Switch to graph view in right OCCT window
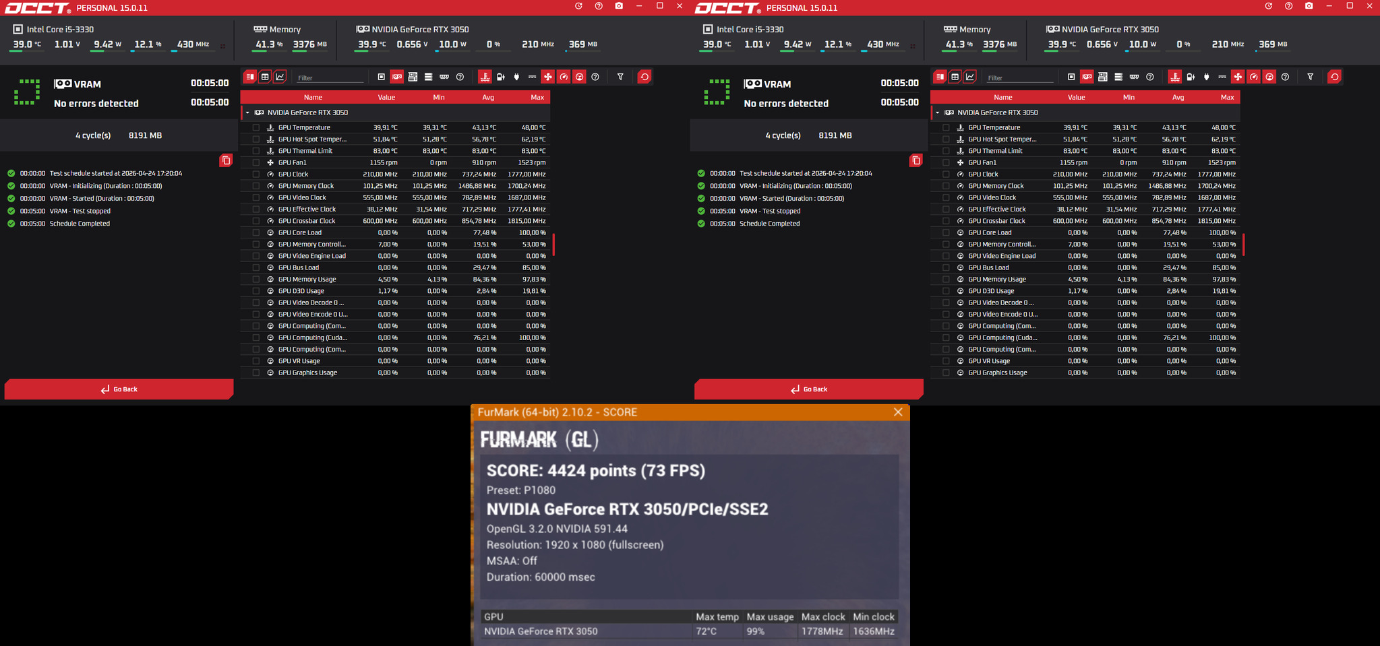 (970, 77)
